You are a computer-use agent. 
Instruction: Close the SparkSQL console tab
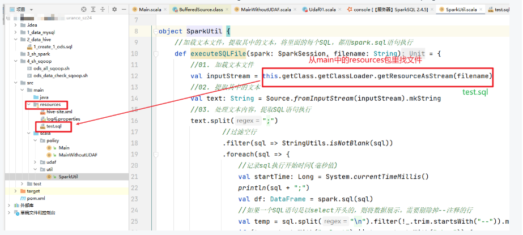point(432,10)
